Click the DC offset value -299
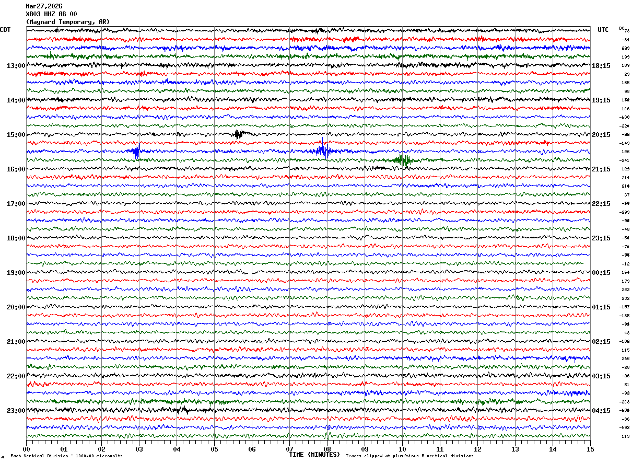Screen dimensions: 632x463 pyautogui.click(x=625, y=212)
